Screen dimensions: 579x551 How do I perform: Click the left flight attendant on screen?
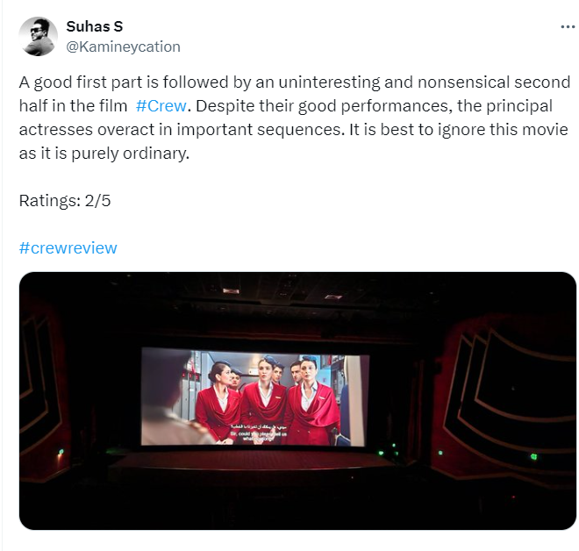tap(219, 401)
